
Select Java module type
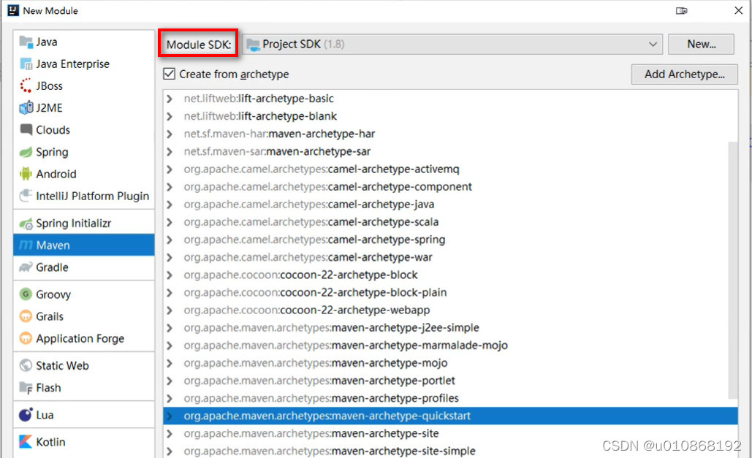(84, 42)
